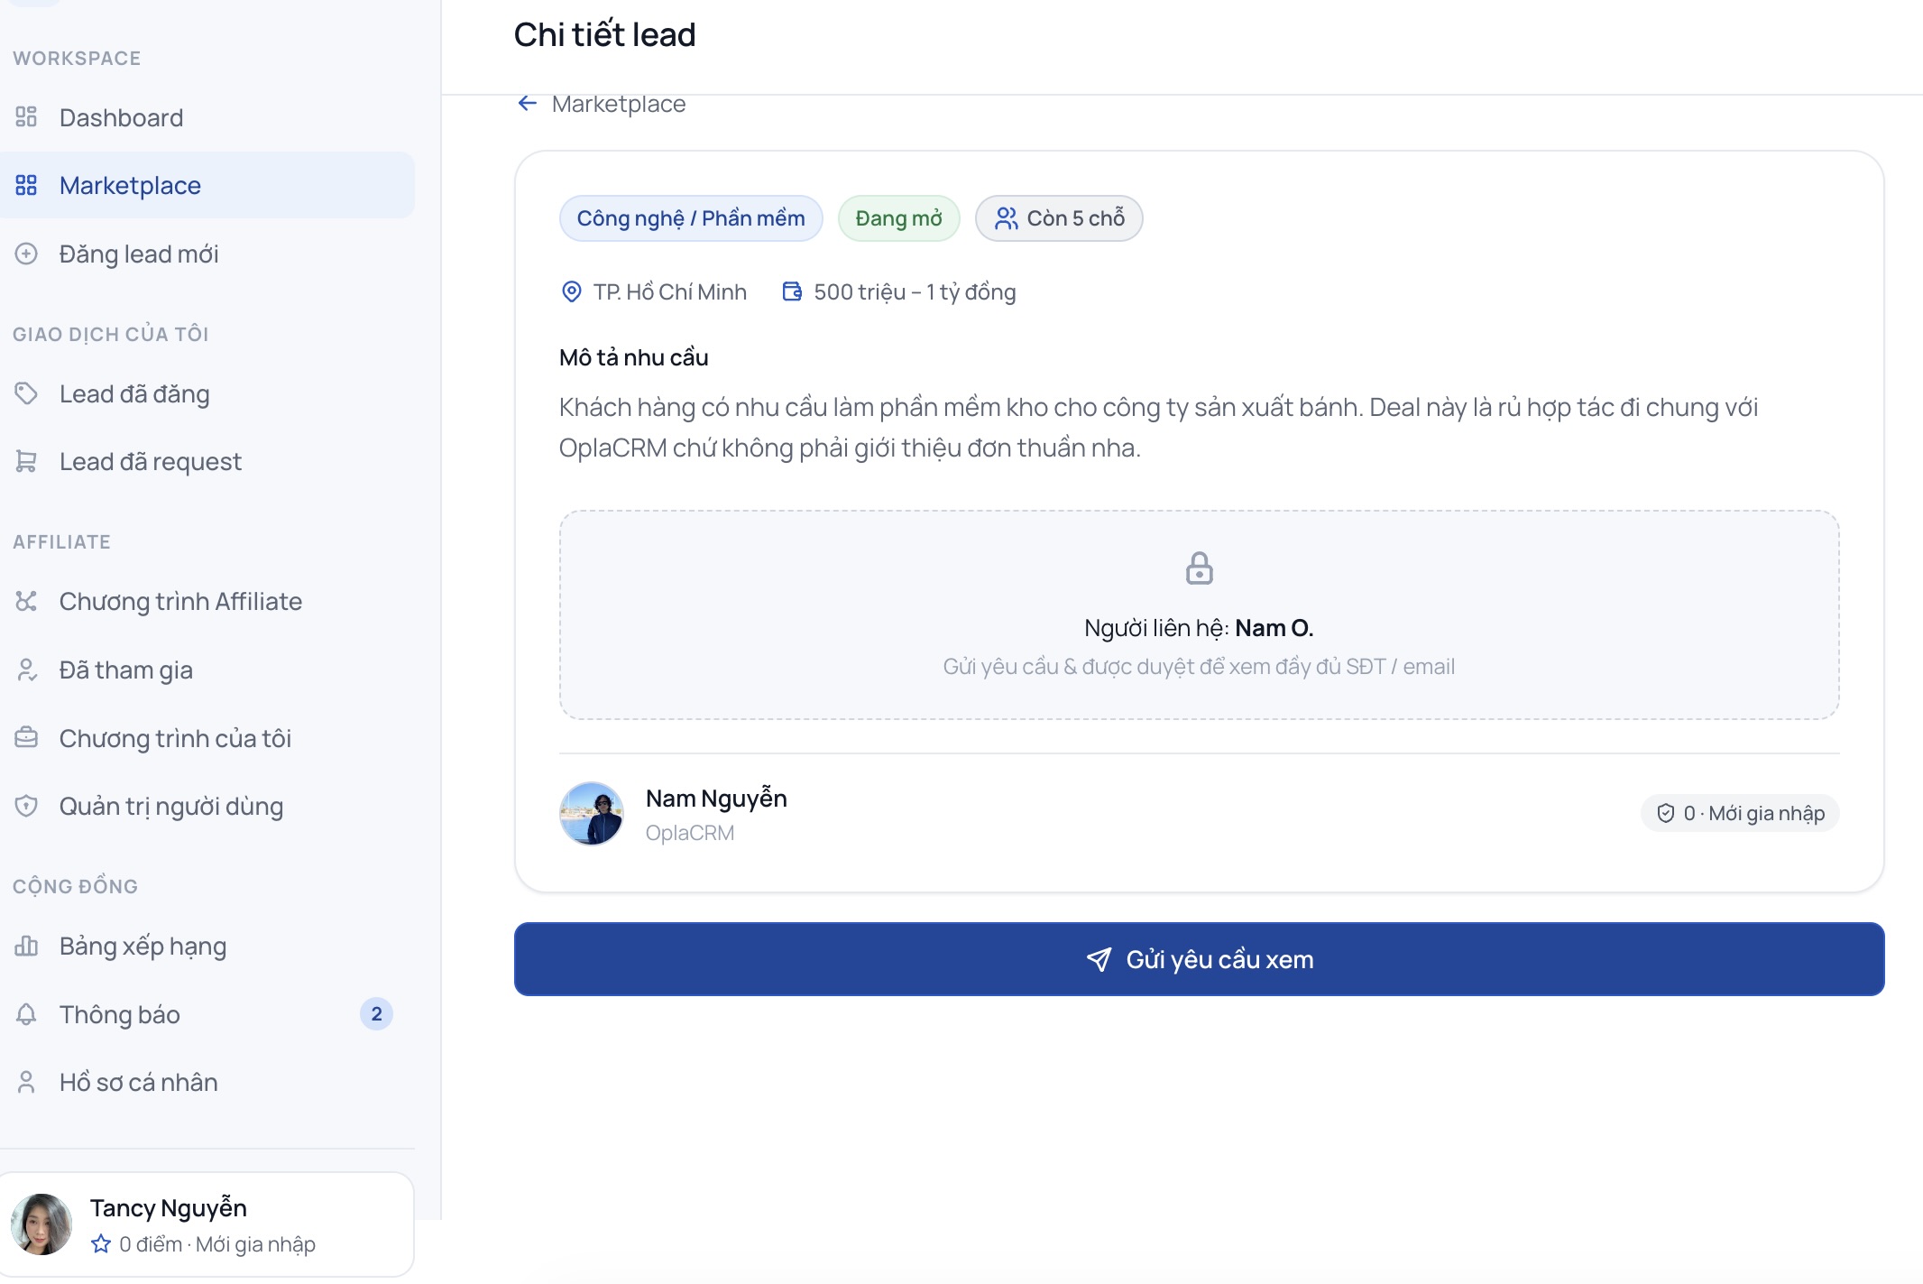The width and height of the screenshot is (1923, 1284).
Task: Go back via the Marketplace arrow link
Action: coord(602,104)
